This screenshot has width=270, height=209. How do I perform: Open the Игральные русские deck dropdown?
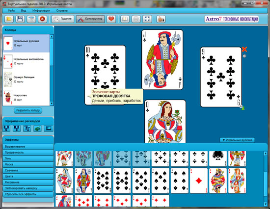point(237,140)
